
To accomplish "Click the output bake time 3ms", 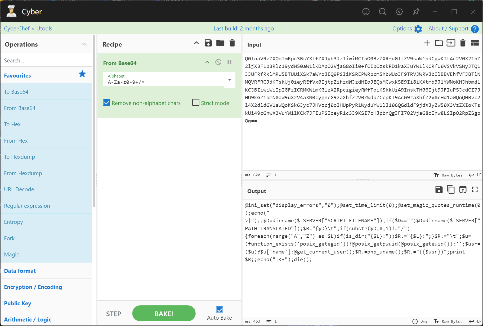I will (x=420, y=322).
